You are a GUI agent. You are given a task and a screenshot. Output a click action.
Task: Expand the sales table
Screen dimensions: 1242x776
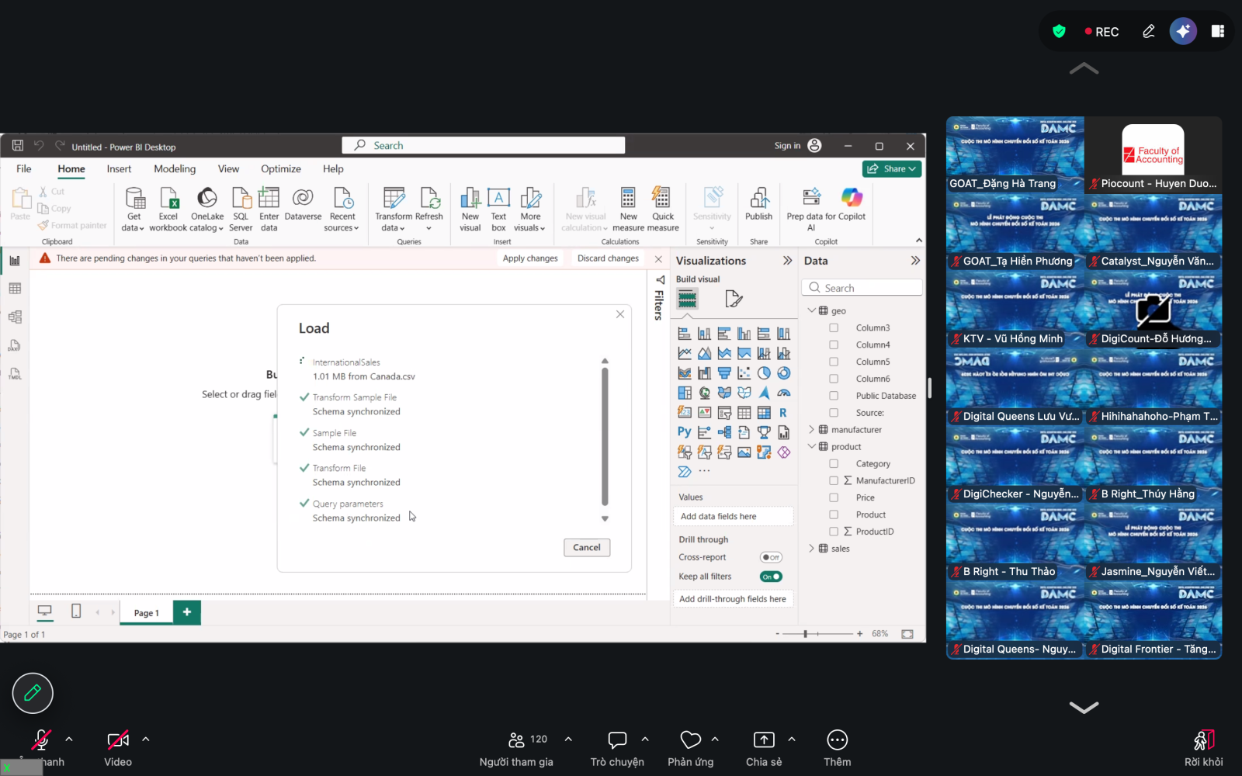coord(812,549)
